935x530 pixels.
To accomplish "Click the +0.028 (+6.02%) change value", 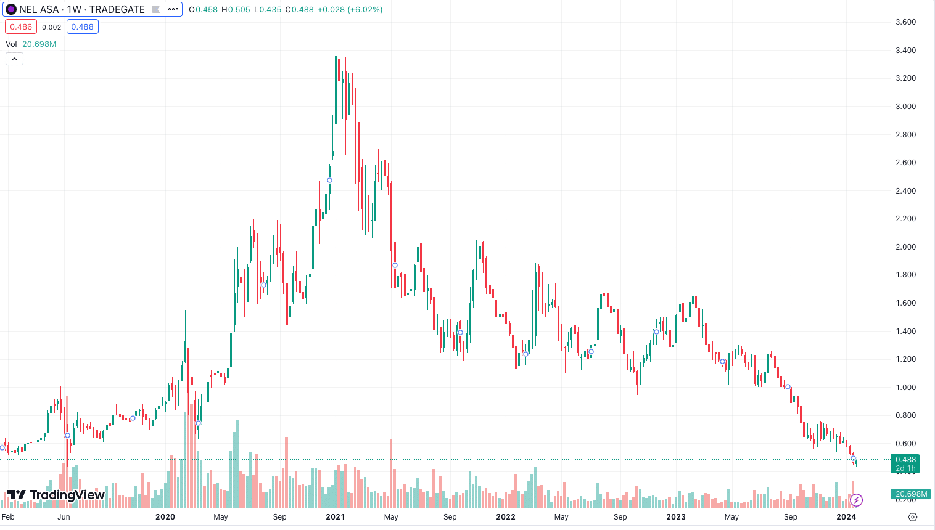I will [x=350, y=9].
